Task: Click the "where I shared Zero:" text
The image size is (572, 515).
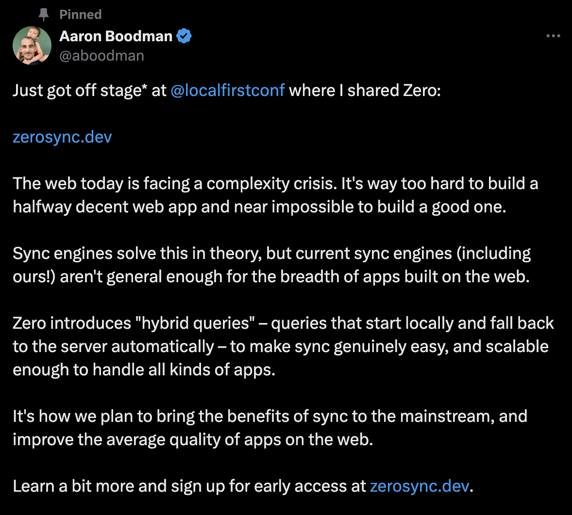Action: [x=365, y=90]
